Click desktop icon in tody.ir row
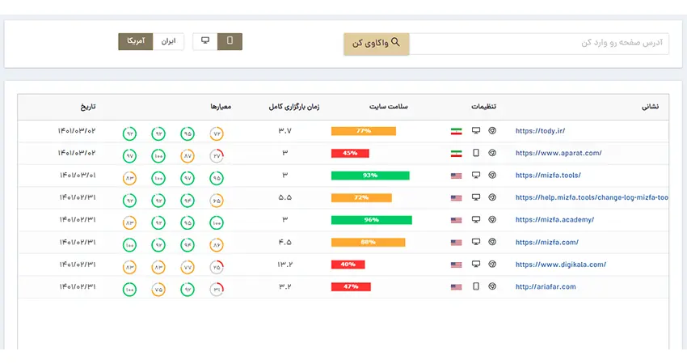 [476, 131]
